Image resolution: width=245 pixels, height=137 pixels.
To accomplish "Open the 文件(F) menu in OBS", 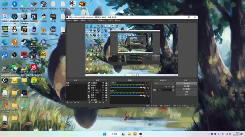I will [x=69, y=20].
